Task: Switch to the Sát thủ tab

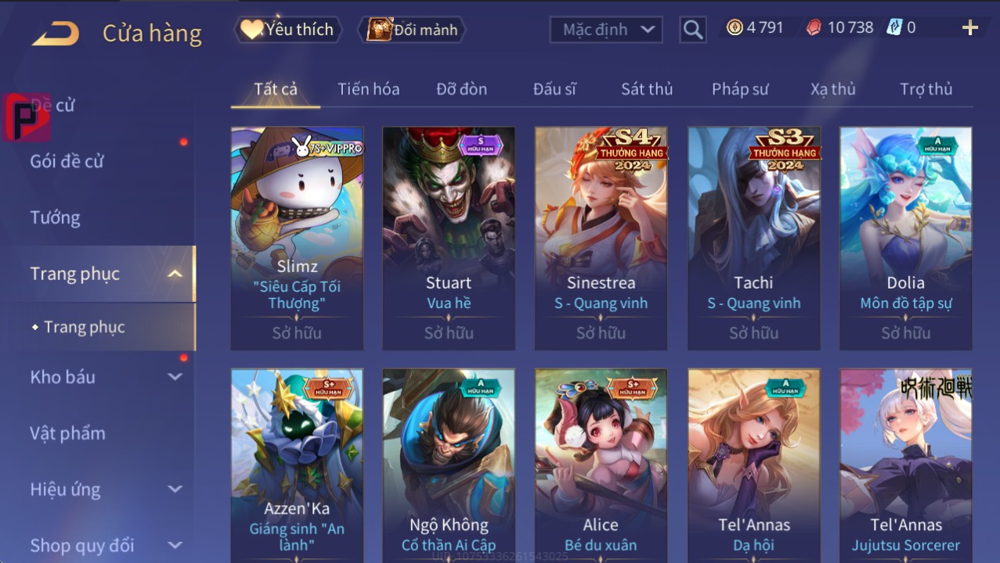Action: coord(647,89)
